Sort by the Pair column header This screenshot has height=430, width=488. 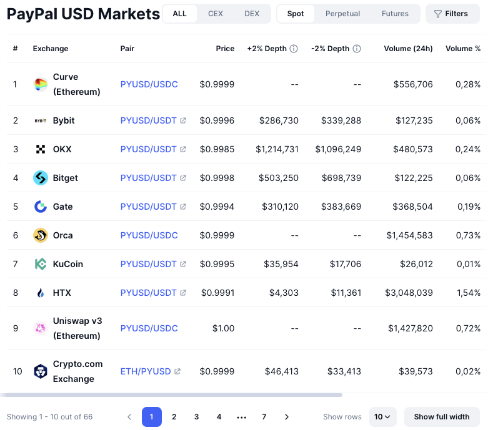coord(127,49)
